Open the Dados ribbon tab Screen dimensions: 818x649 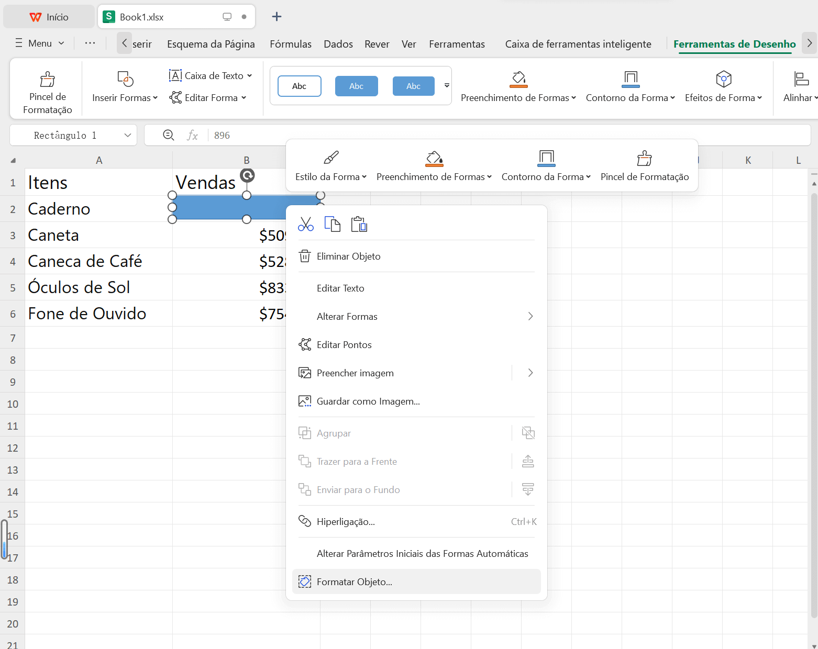[338, 44]
